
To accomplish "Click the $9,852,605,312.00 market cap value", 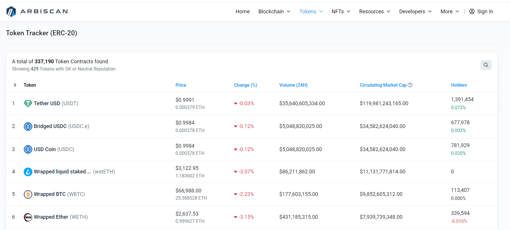I will [x=381, y=194].
